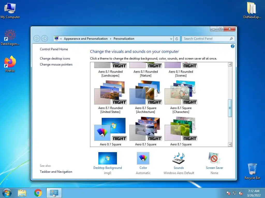Launch DataWagon desktop shortcut
The image size is (265, 198).
[x=10, y=37]
